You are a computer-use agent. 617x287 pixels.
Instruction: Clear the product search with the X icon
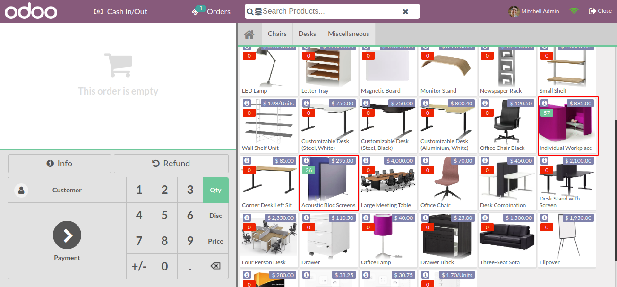[405, 11]
